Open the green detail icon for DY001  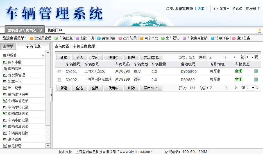point(256,71)
